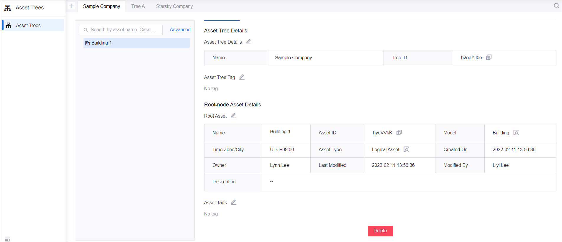Select the Sample Company tab
The width and height of the screenshot is (562, 242).
(101, 6)
